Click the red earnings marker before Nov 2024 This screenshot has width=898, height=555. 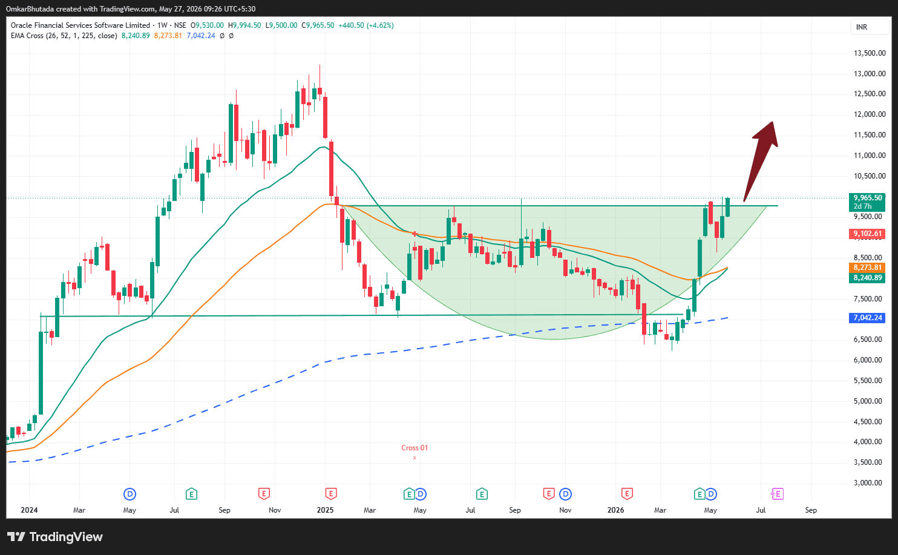[264, 494]
